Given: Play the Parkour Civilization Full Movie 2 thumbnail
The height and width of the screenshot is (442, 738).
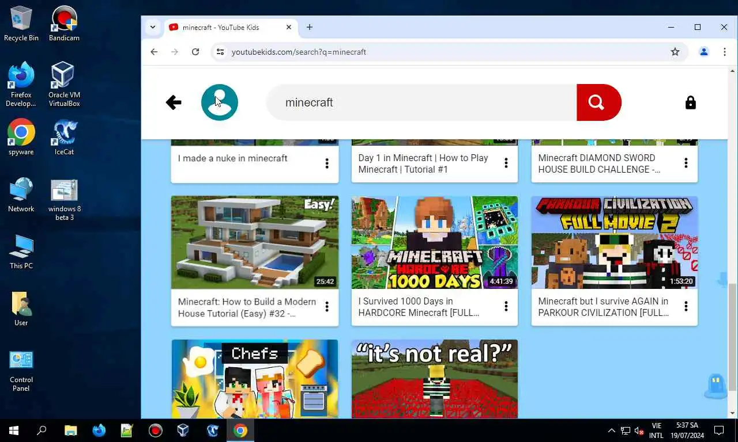Looking at the screenshot, I should point(615,242).
